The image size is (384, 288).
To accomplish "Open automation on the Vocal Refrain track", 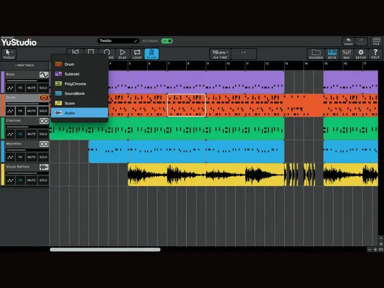I will tap(10, 180).
